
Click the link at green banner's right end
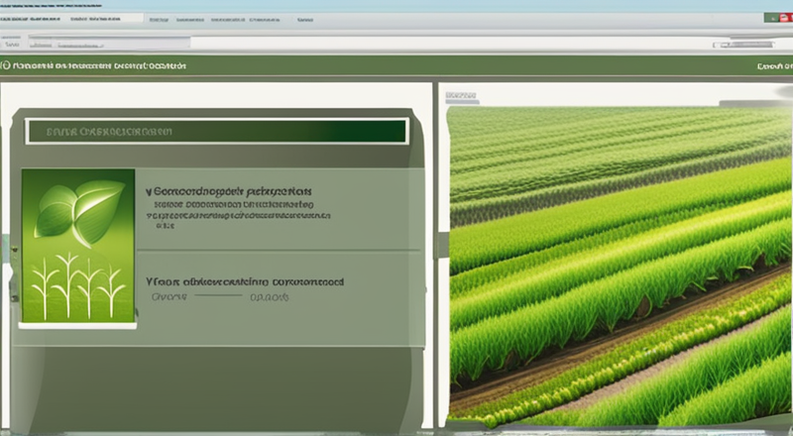coord(771,66)
